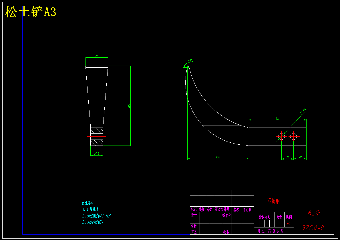Click the red material text 不锈钢
The height and width of the screenshot is (240, 340).
point(273,201)
